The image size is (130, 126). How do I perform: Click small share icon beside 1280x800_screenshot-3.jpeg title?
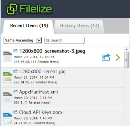15,51
